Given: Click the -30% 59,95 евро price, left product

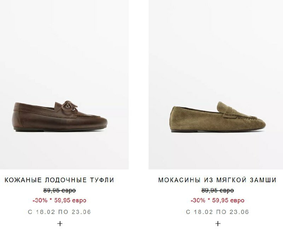Looking at the screenshot, I should tap(59, 200).
